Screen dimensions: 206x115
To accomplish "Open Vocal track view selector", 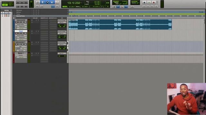I will point(21,35).
